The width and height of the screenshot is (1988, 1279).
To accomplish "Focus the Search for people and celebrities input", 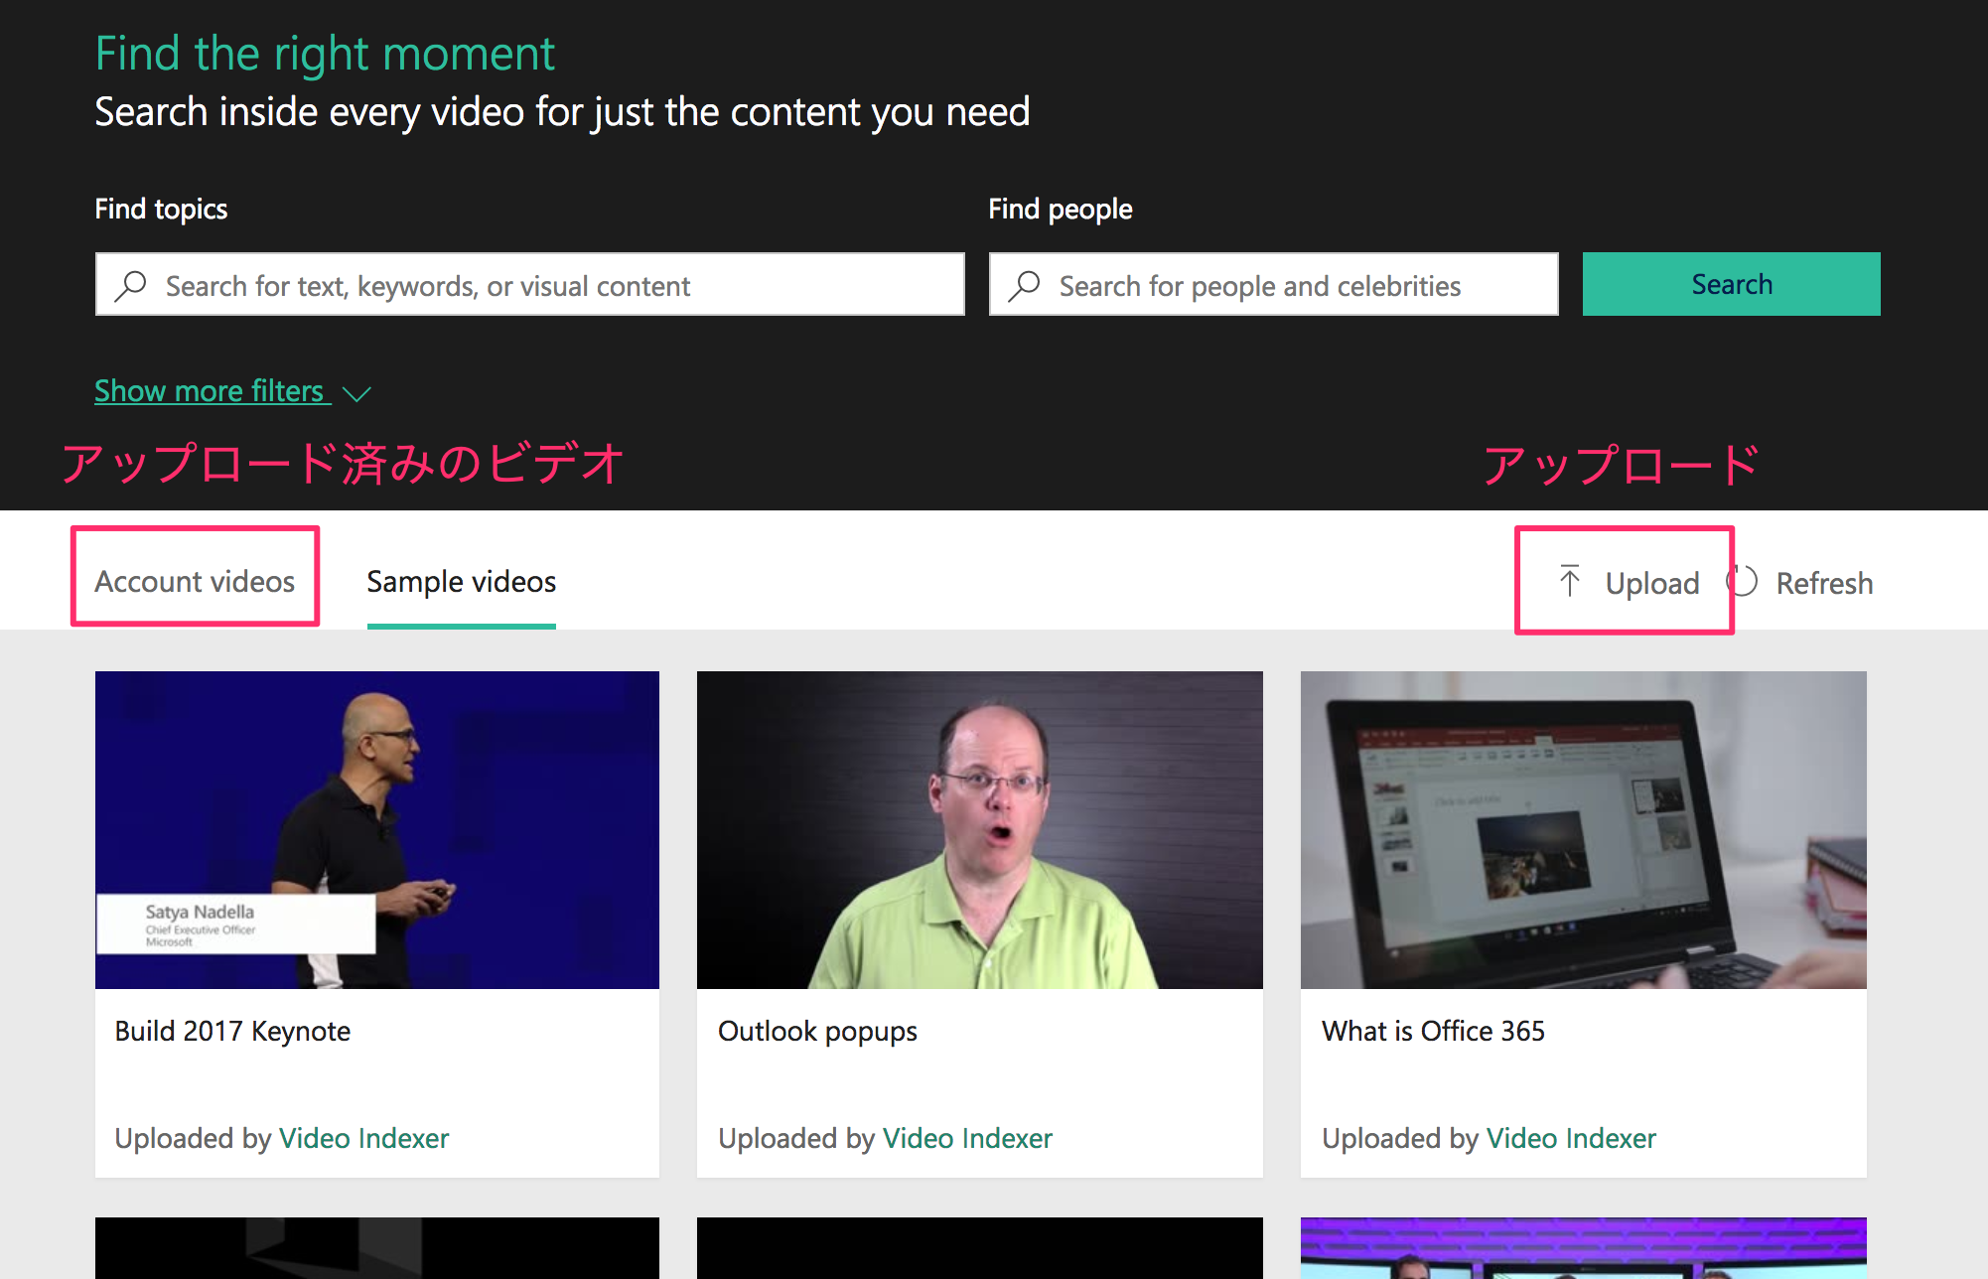I will point(1273,285).
